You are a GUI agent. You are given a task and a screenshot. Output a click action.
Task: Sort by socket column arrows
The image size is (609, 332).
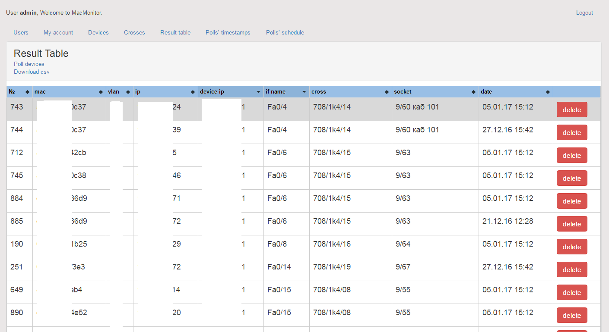(x=474, y=92)
